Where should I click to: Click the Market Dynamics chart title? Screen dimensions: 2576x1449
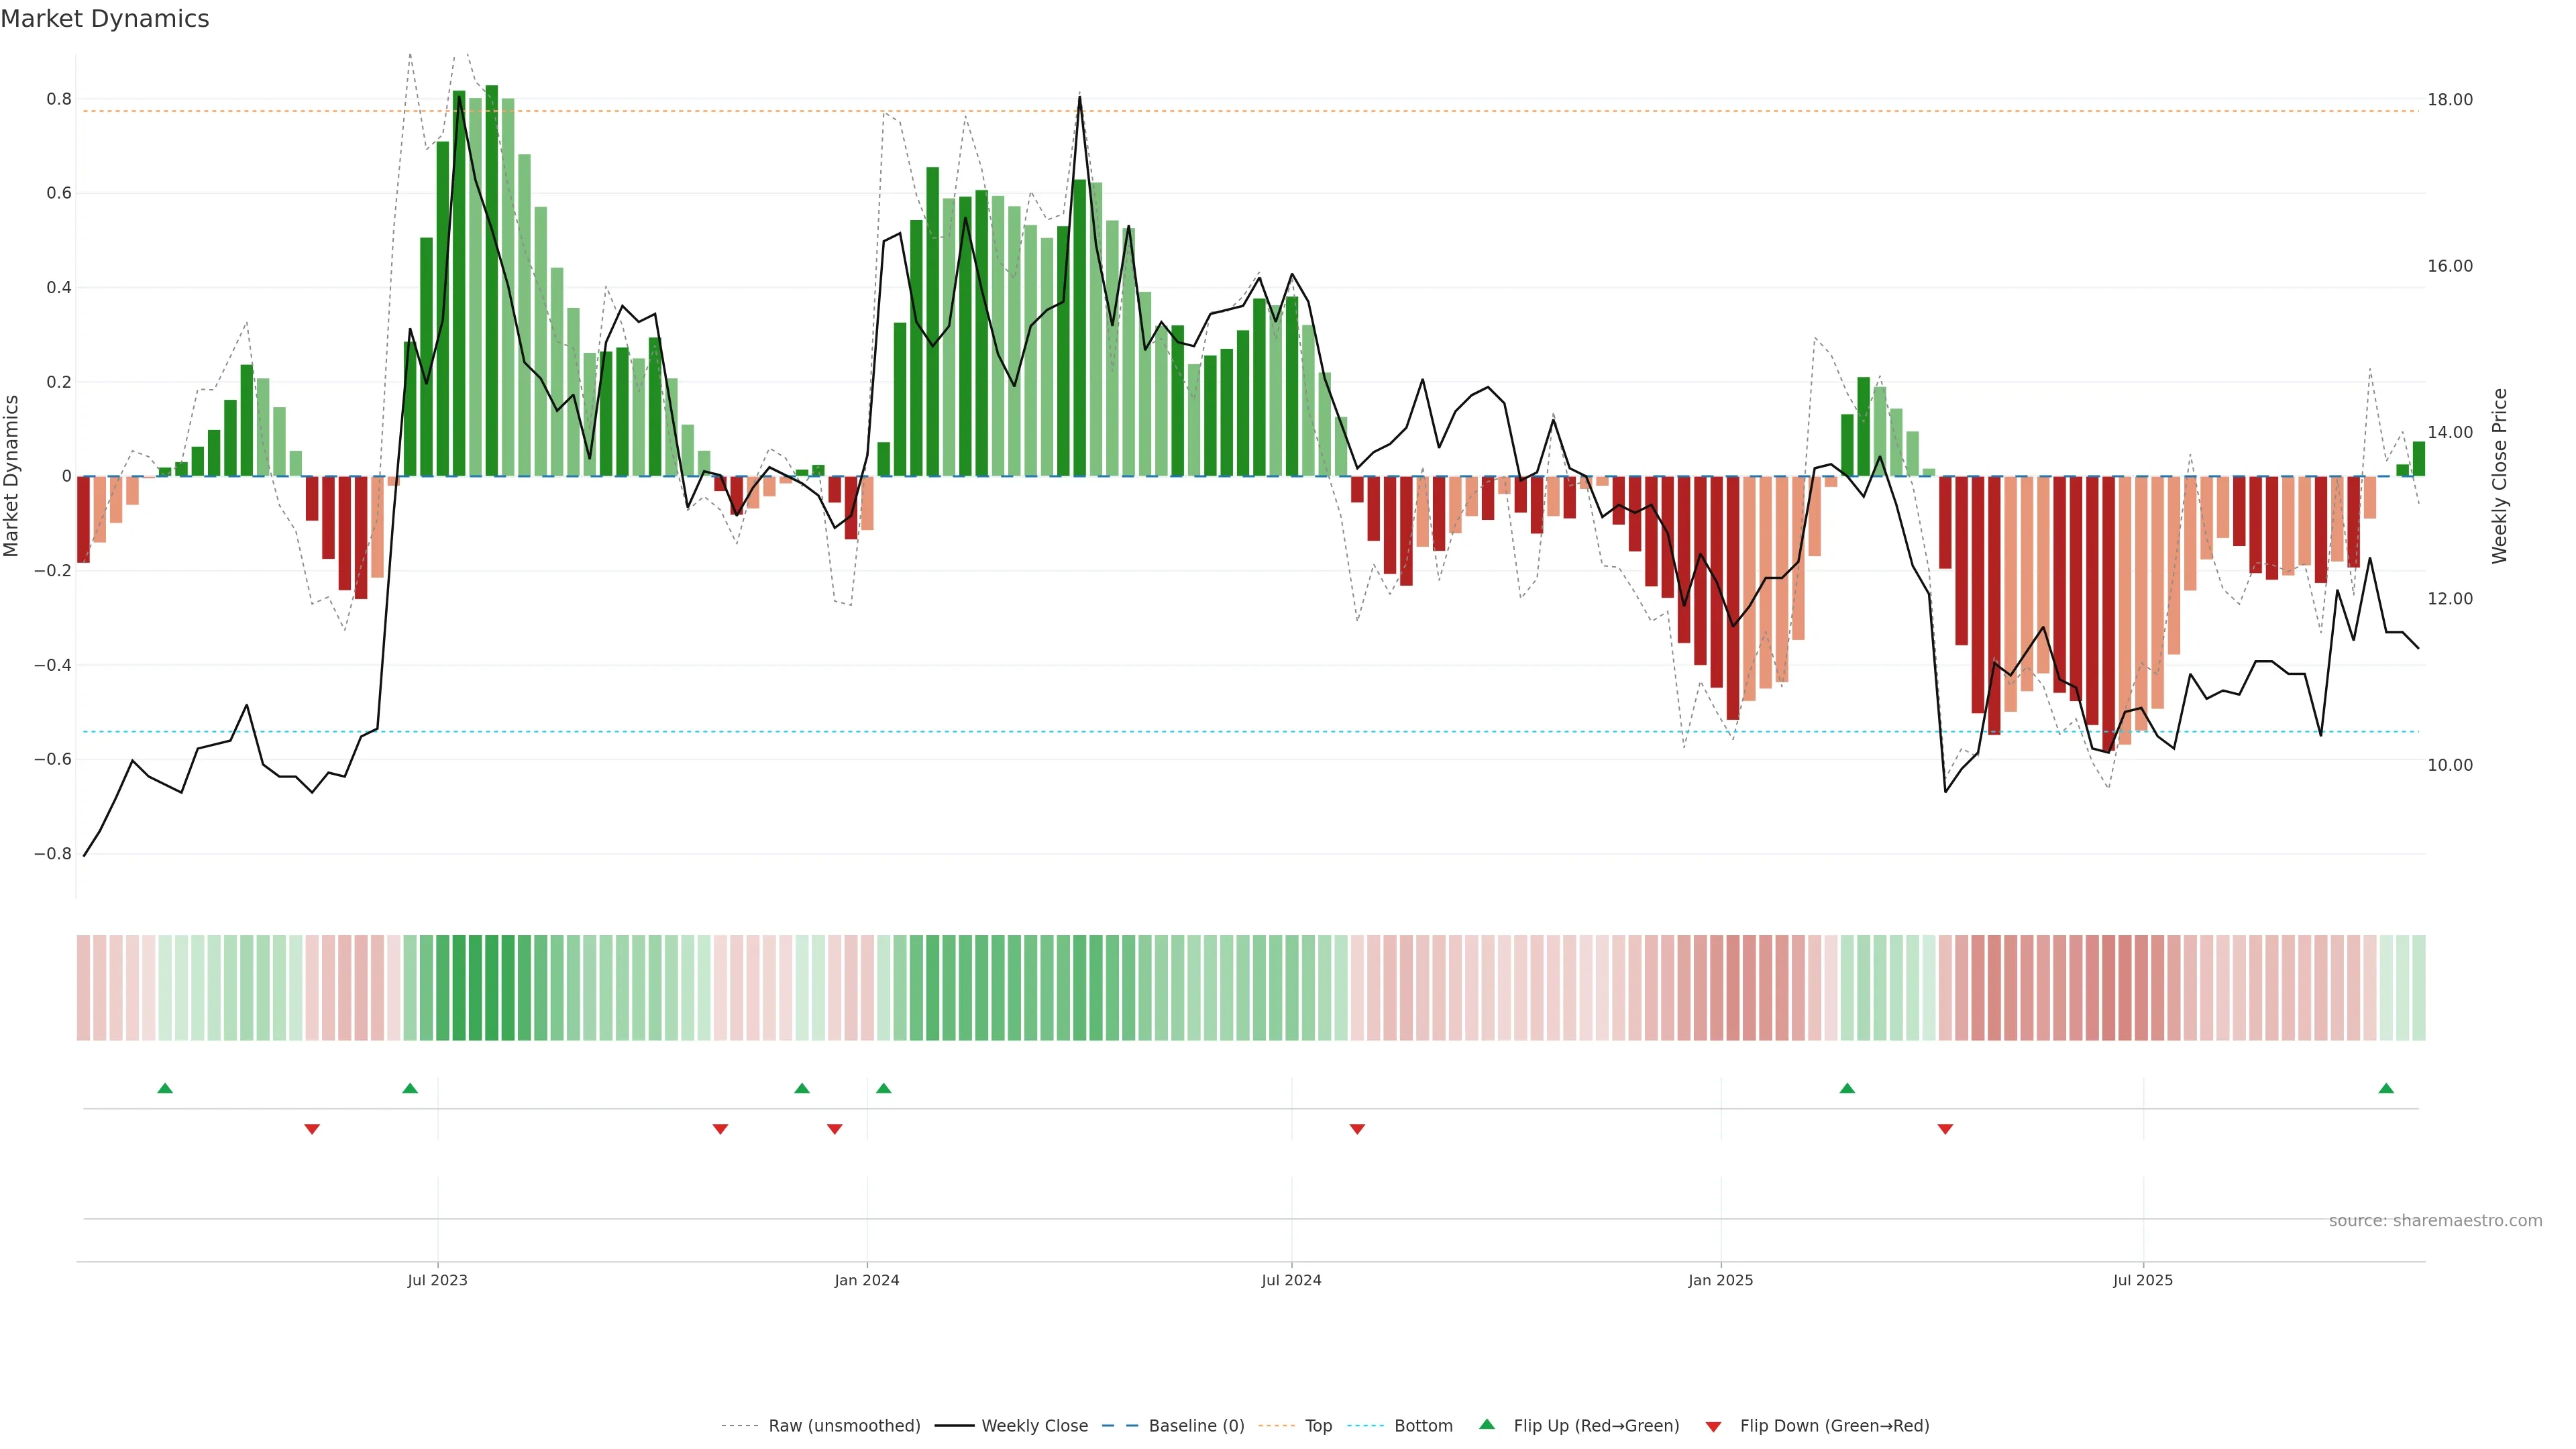105,19
